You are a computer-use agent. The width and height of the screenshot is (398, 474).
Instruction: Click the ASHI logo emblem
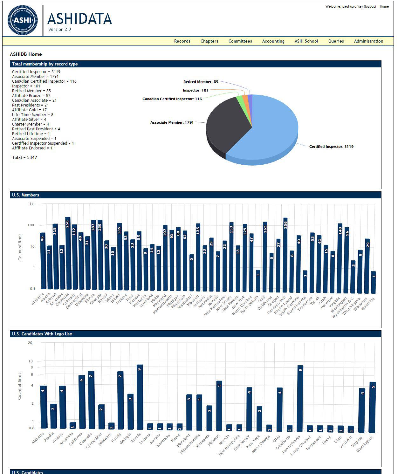tap(23, 20)
